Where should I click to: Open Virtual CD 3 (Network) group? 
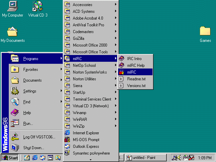91,106
